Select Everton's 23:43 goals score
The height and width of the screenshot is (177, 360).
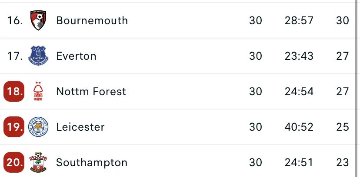point(299,56)
